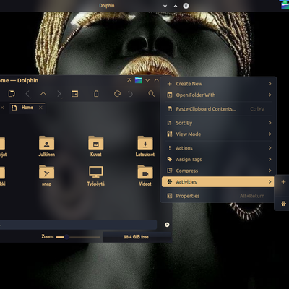Screen dimensions: 289x289
Task: Click the zoom slider handle
Action: click(x=66, y=237)
